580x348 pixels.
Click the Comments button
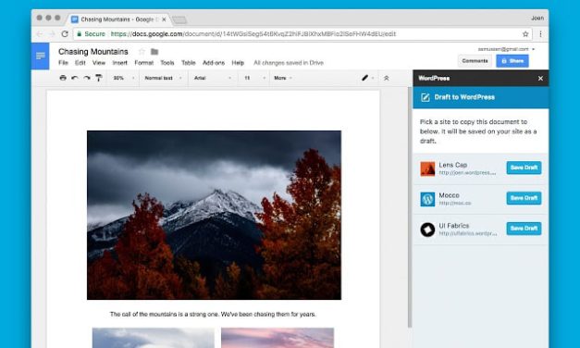tap(475, 61)
